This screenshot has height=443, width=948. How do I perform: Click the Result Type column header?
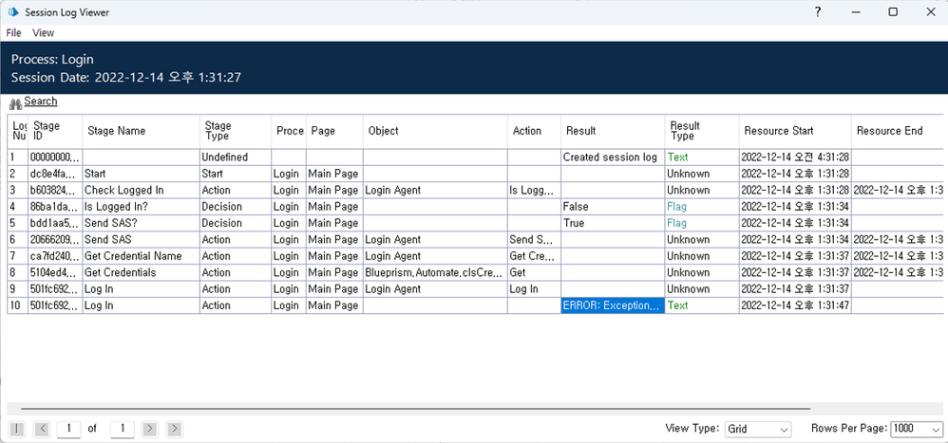685,131
